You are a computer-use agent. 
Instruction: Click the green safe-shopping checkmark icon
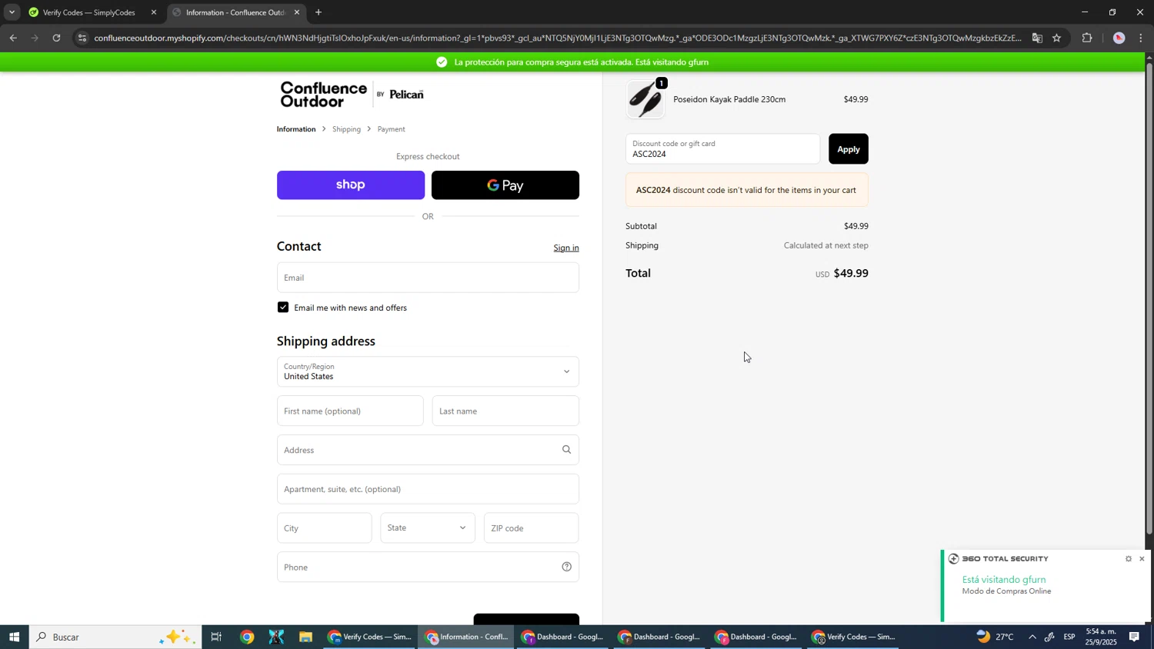[x=442, y=62]
